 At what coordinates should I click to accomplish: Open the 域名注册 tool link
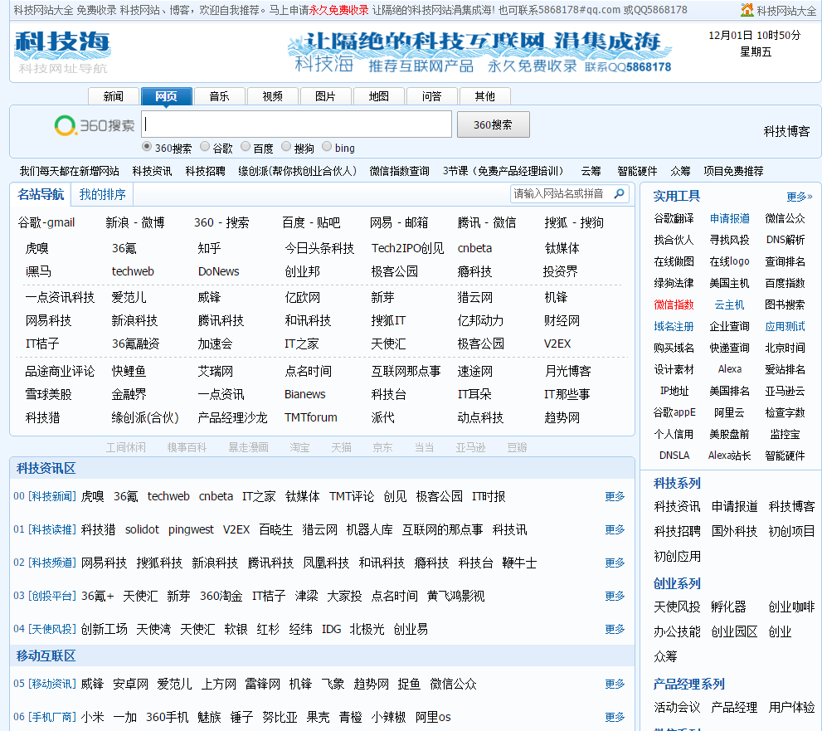coord(674,326)
